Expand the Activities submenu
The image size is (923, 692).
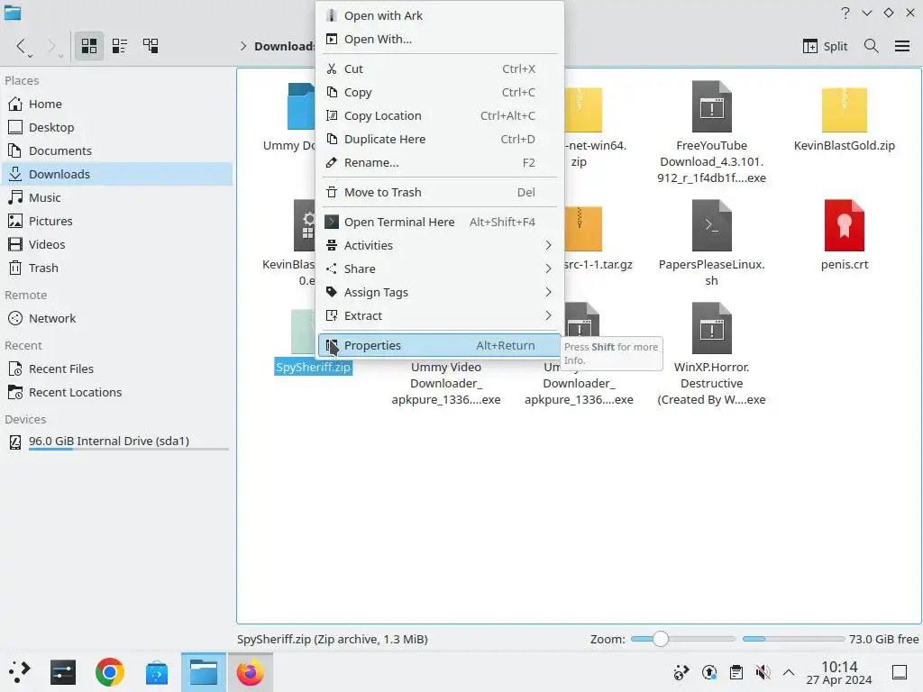[439, 245]
